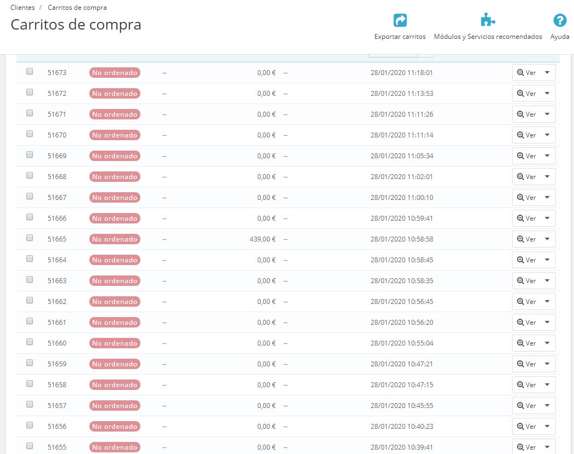The image size is (574, 454).
Task: Click the Ayuda question mark icon
Action: coord(560,20)
